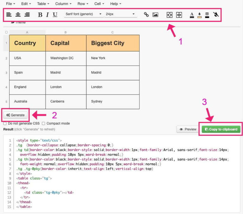Check the select-all box above row numbers

click(6, 32)
